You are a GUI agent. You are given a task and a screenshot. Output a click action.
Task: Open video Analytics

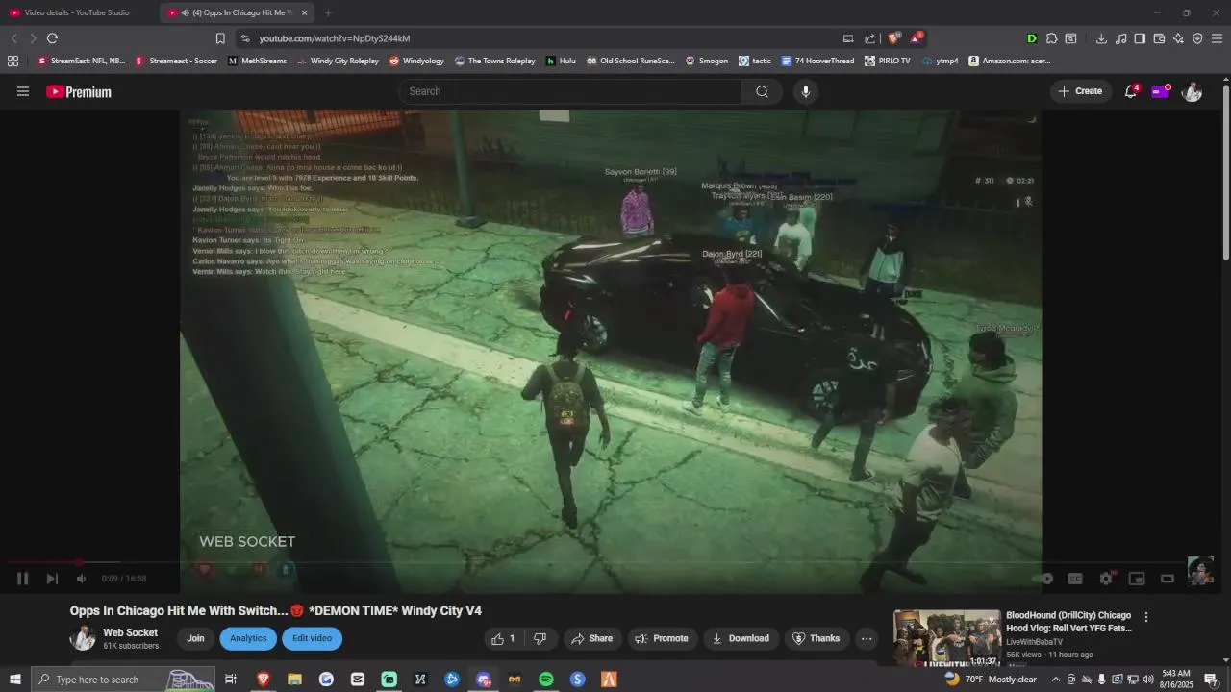pyautogui.click(x=248, y=638)
